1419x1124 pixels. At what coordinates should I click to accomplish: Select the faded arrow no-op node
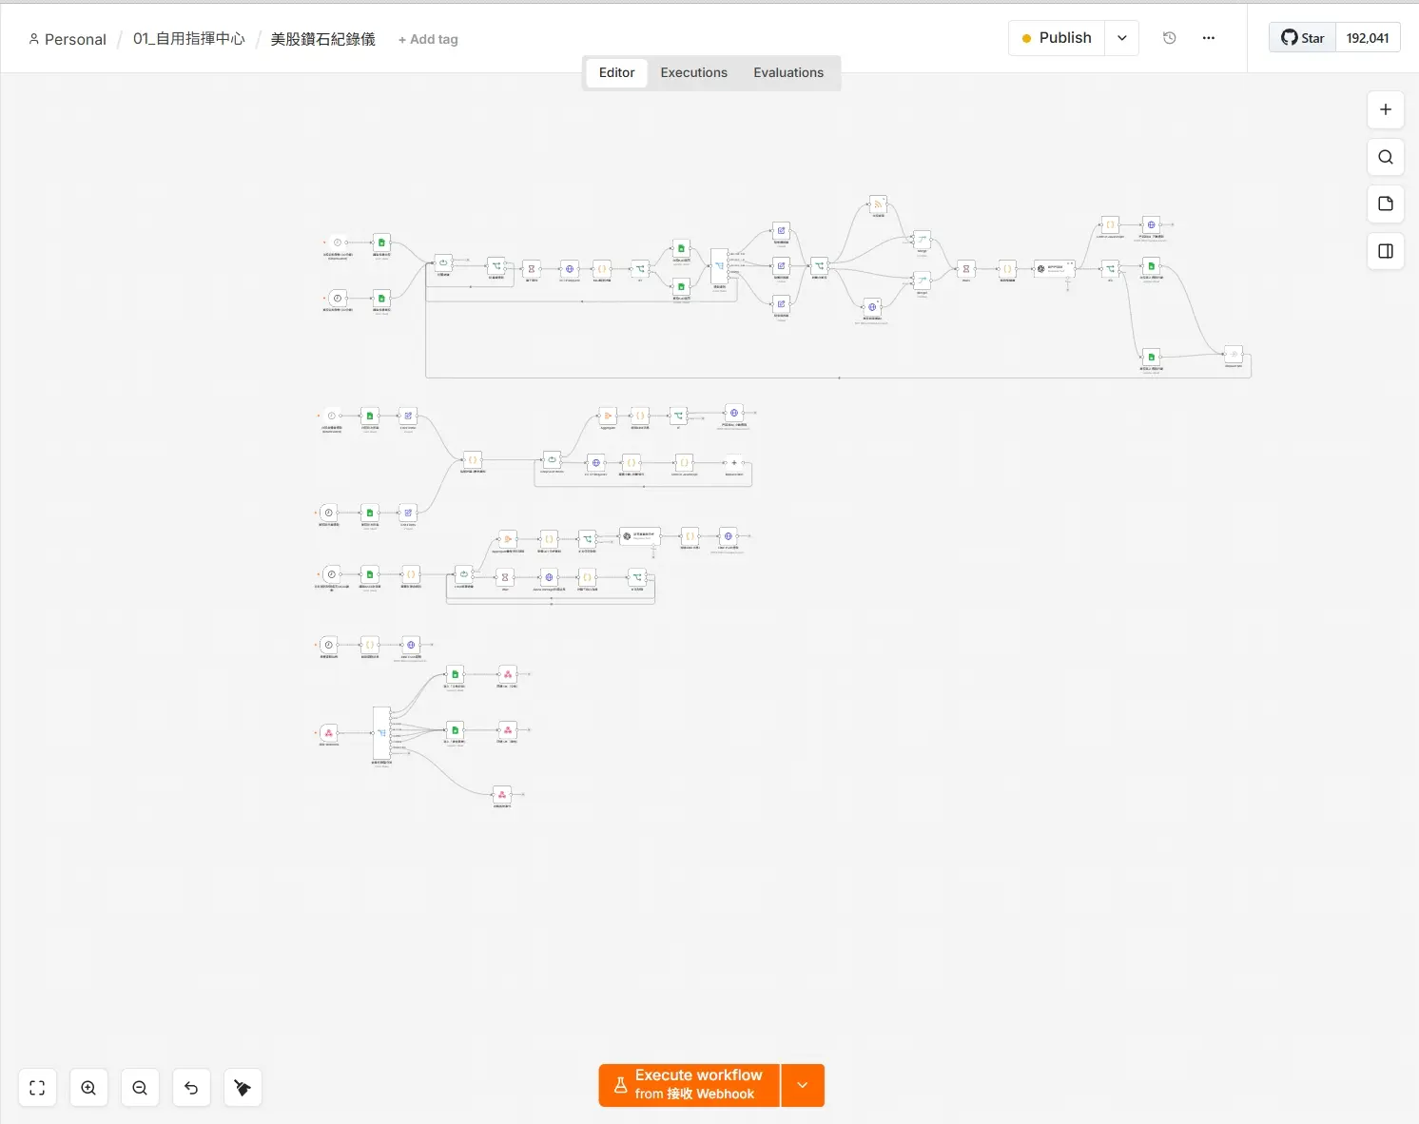click(x=1234, y=355)
